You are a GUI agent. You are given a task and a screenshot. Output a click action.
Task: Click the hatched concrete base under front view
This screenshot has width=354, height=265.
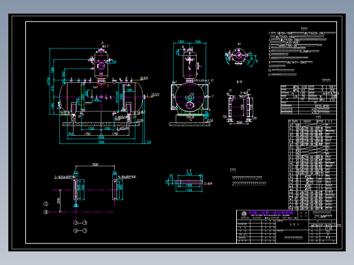coord(101,124)
